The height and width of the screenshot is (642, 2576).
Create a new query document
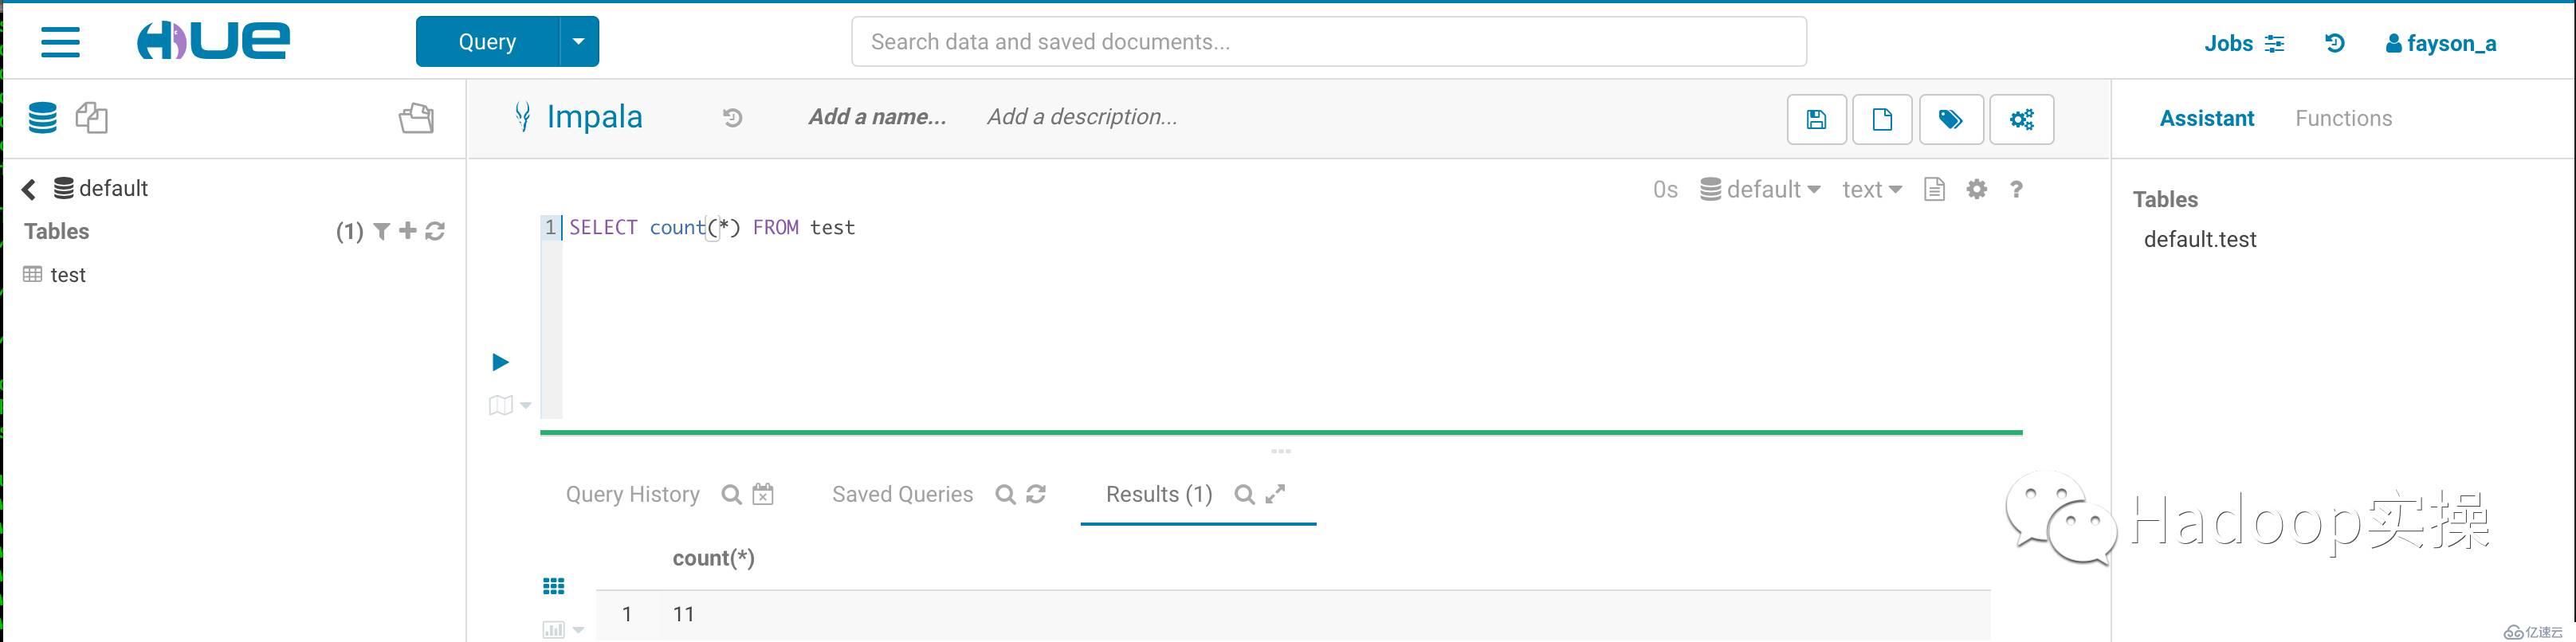click(x=1882, y=120)
